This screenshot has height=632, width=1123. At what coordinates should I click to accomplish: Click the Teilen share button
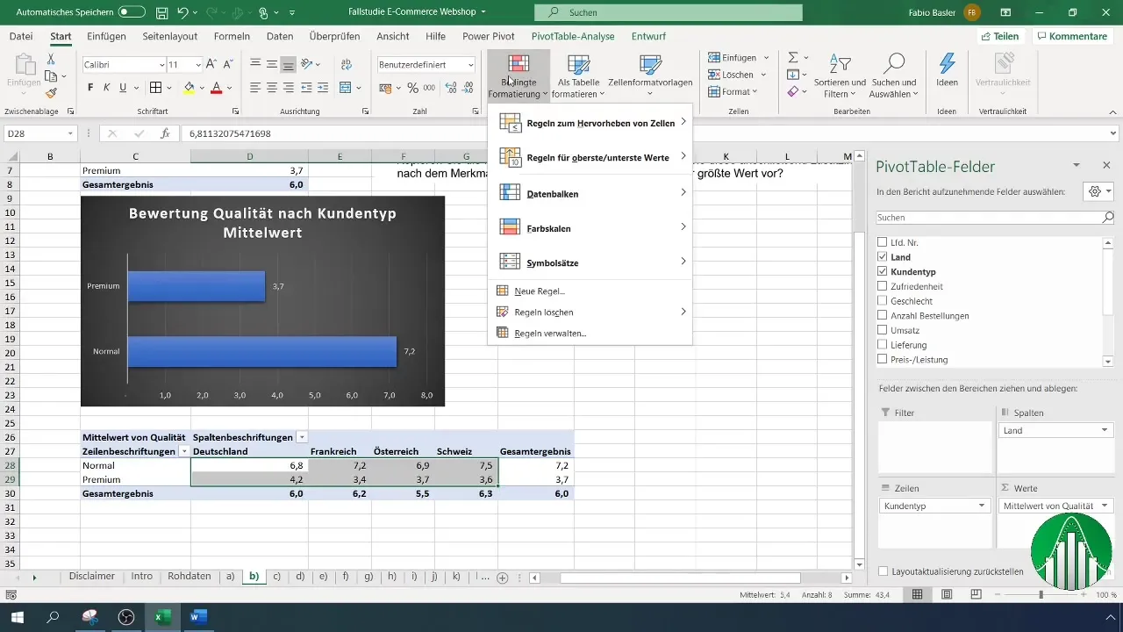pyautogui.click(x=999, y=36)
